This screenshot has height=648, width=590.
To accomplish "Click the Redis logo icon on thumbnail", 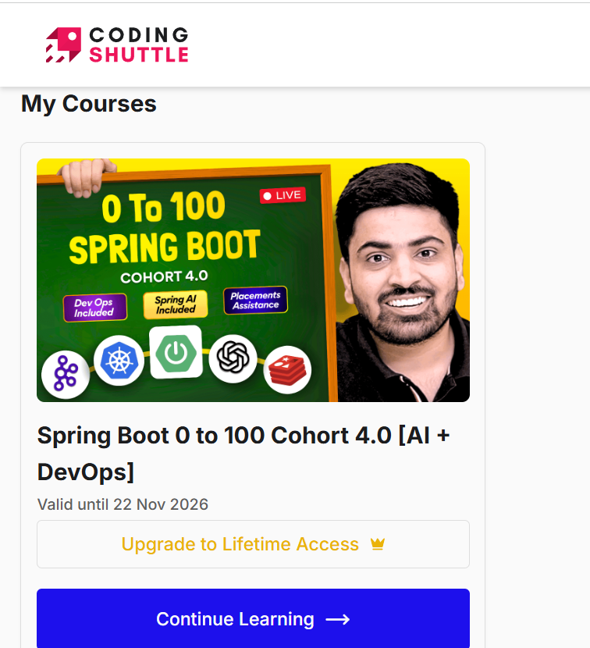I will (x=287, y=369).
